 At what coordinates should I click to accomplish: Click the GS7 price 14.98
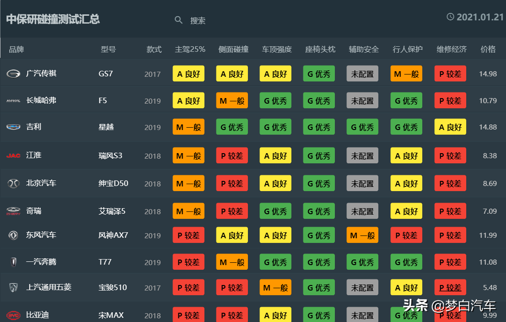pos(488,74)
